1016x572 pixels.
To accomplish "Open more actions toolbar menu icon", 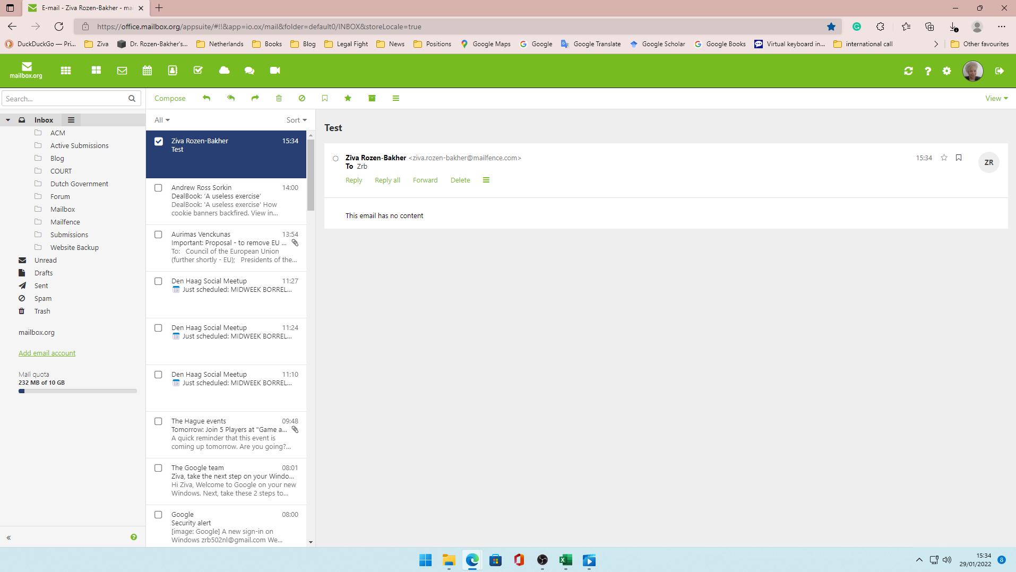I will click(x=396, y=98).
